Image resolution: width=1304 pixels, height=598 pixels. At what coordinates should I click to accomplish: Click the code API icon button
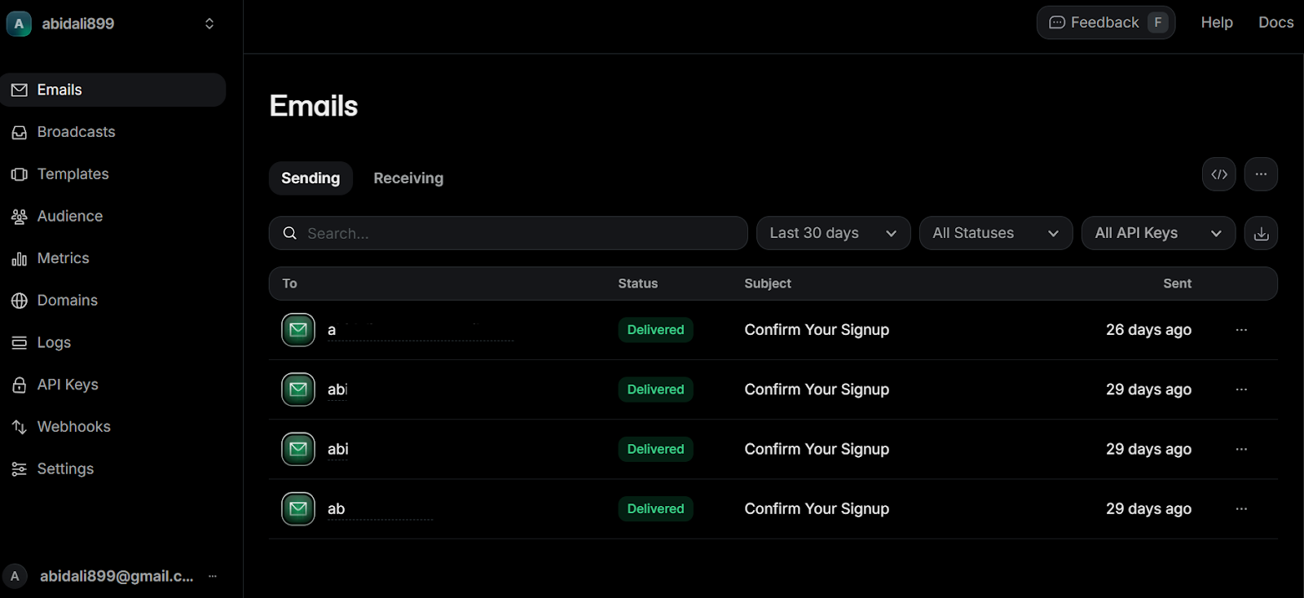1218,174
